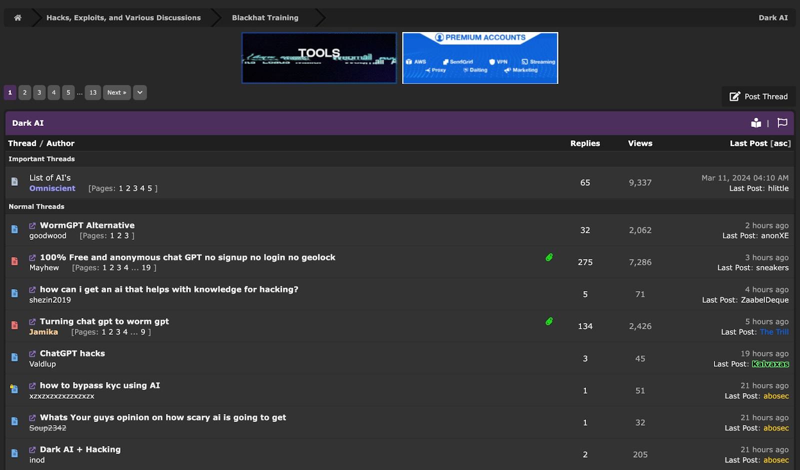Open Omniscient author profile link
Viewport: 800px width, 470px height.
[52, 188]
